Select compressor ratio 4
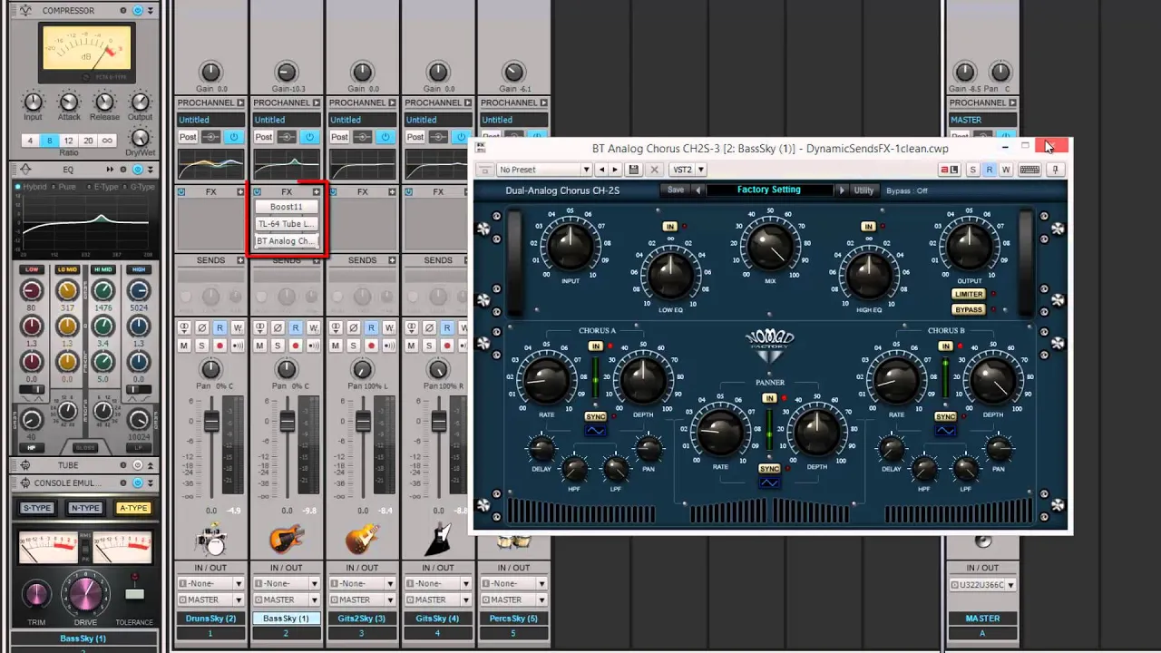The height and width of the screenshot is (653, 1161). tap(30, 141)
